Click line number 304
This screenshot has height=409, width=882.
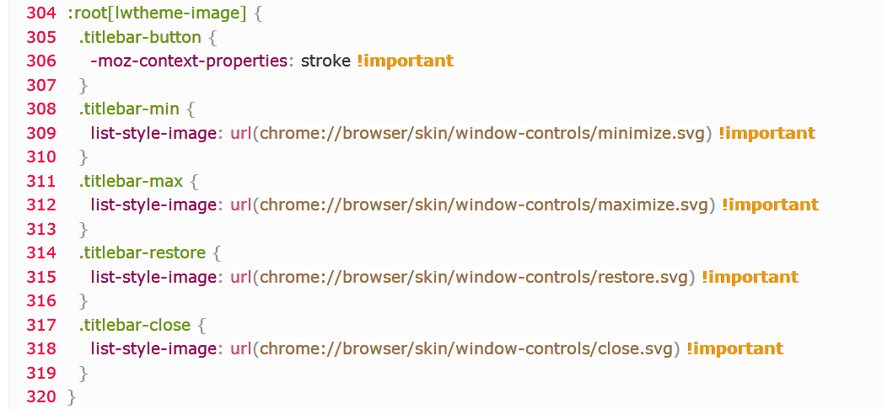click(40, 13)
